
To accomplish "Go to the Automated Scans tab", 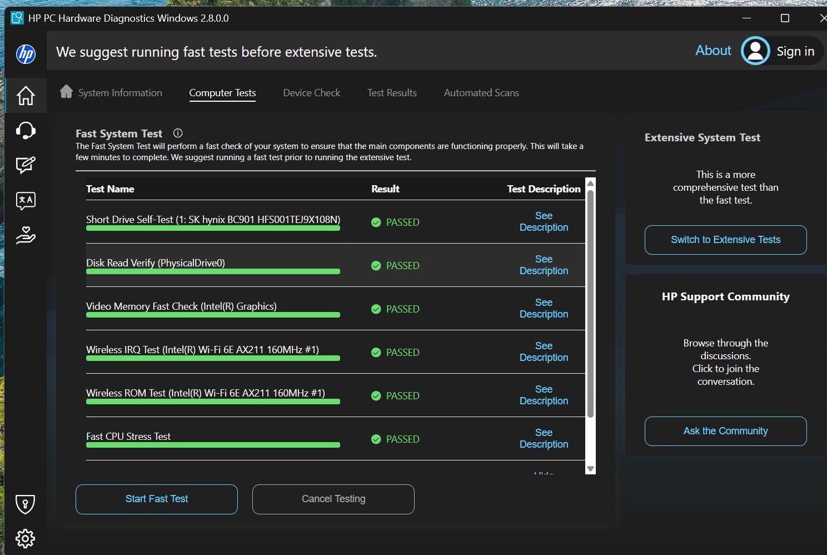I will point(481,93).
